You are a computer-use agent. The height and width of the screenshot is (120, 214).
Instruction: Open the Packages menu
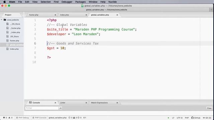click(x=81, y=2)
